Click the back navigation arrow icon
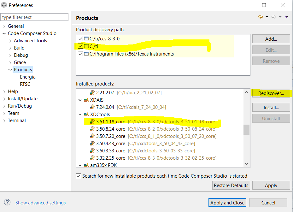The width and height of the screenshot is (293, 212). tap(260, 17)
